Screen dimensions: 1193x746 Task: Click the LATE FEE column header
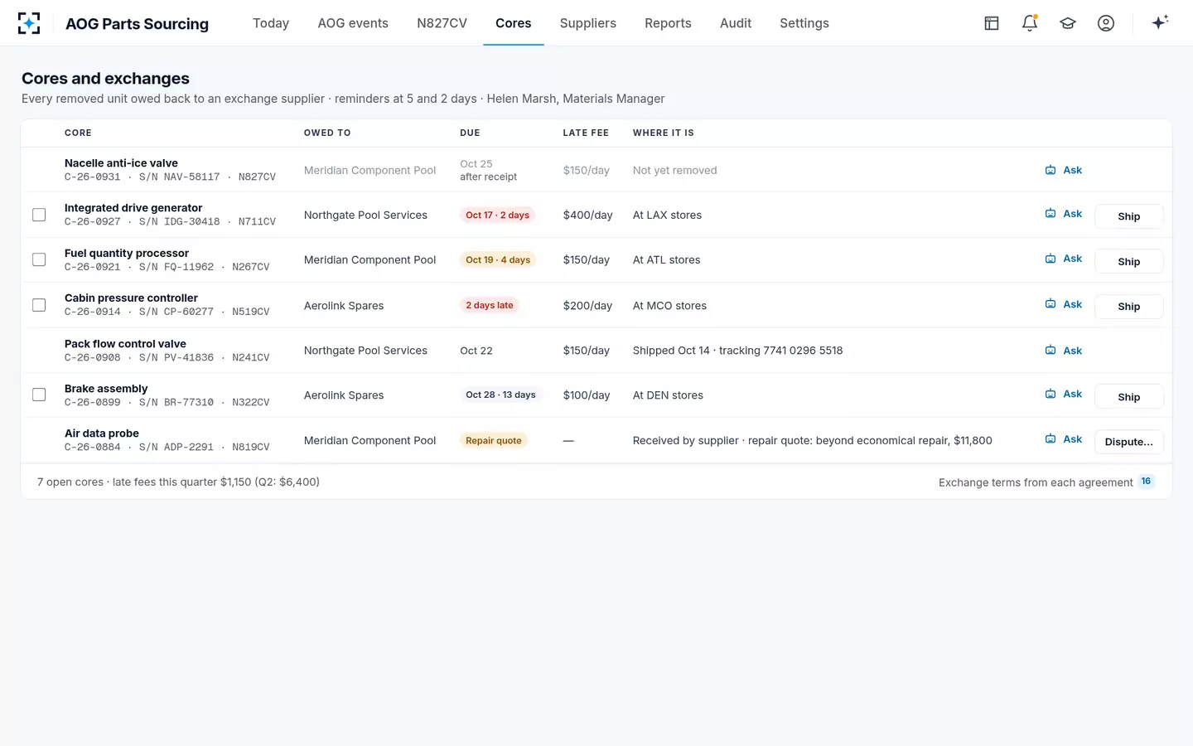coord(586,133)
